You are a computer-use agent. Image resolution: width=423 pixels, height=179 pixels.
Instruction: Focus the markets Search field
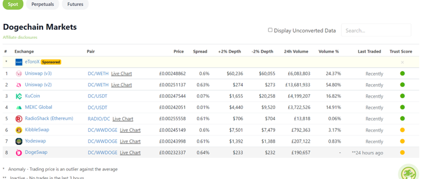point(376,30)
